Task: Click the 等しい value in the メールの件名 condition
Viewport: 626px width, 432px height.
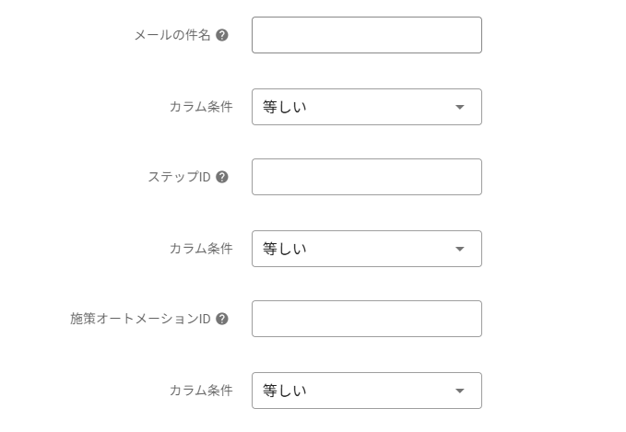Action: point(285,107)
